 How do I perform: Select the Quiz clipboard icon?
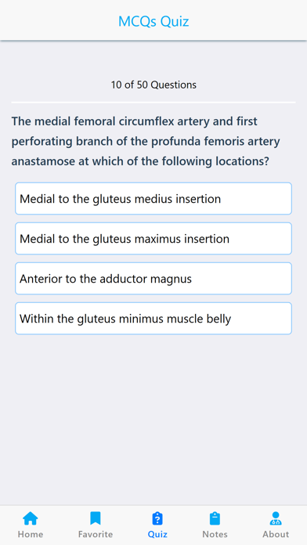click(x=157, y=518)
